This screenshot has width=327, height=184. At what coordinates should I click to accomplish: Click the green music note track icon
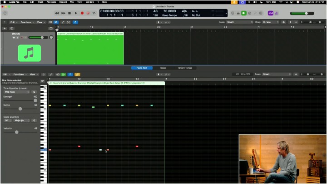(30, 53)
